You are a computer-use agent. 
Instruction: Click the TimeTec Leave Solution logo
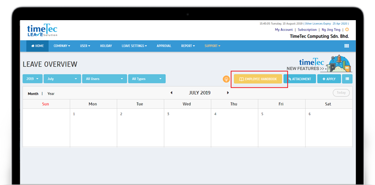click(x=42, y=30)
